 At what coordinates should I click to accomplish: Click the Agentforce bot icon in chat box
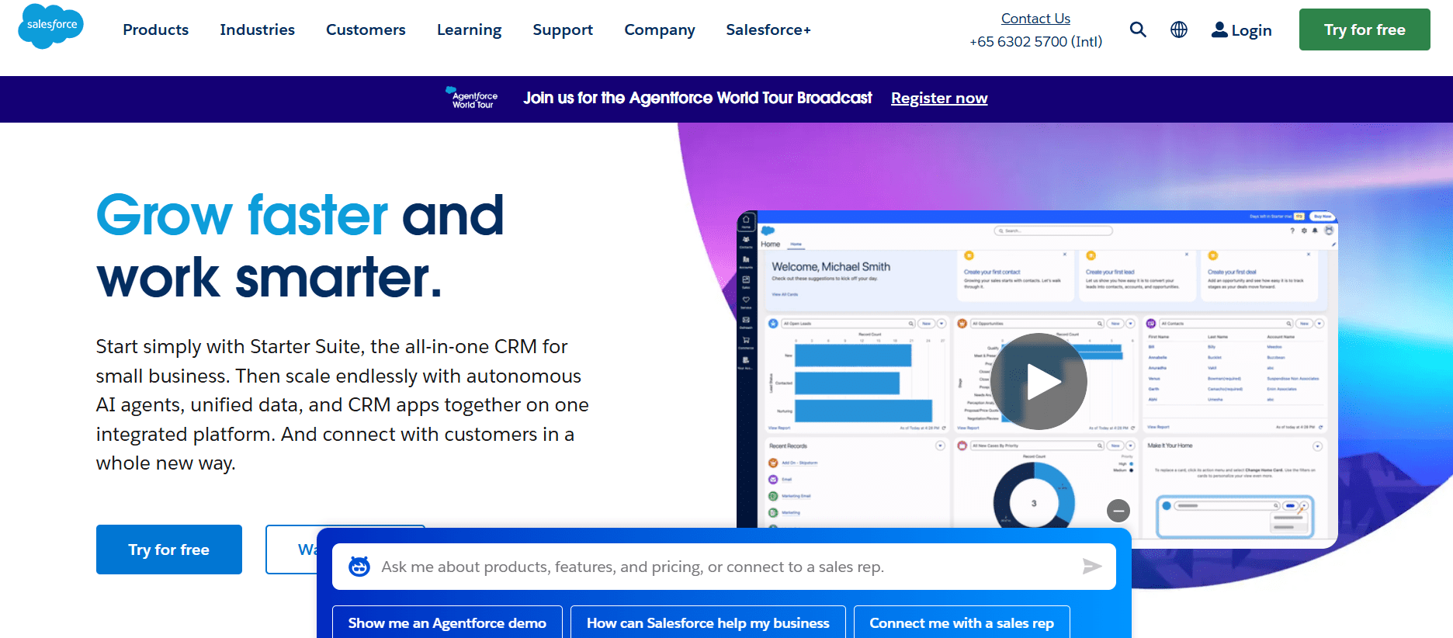[x=359, y=567]
